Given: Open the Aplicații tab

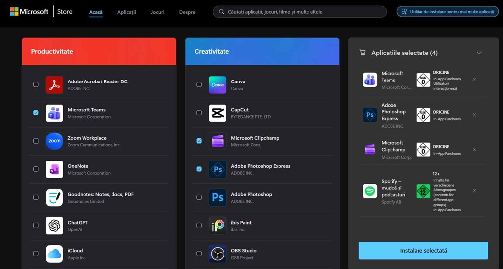Looking at the screenshot, I should (x=127, y=12).
